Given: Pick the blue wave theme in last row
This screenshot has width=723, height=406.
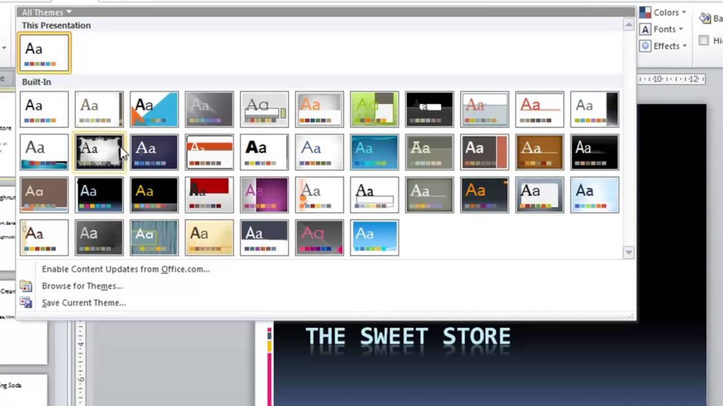Looking at the screenshot, I should click(x=374, y=238).
